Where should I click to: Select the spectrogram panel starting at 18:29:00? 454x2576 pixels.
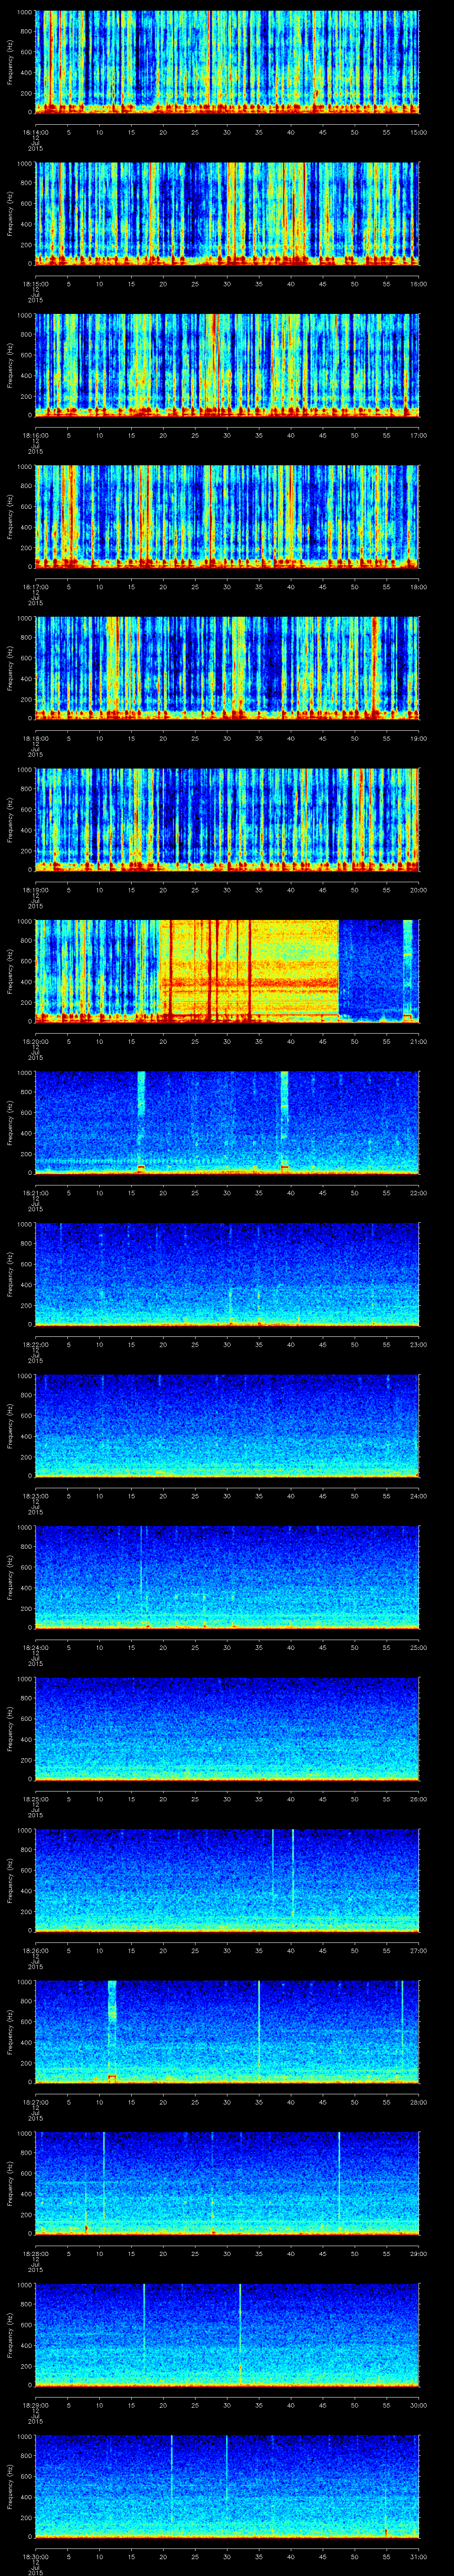(x=227, y=2334)
